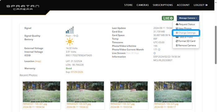The image size is (217, 112).
Task: Open thumbnail of IMAG0331-100-331.jpg
Action: (x=42, y=92)
